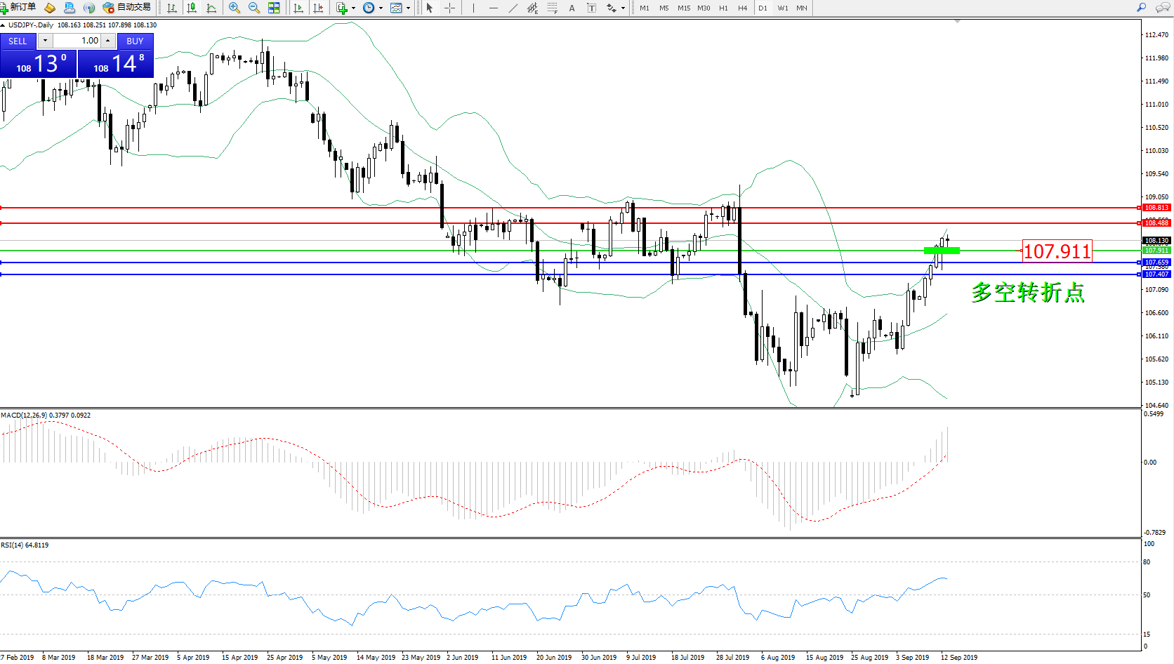This screenshot has height=664, width=1174.
Task: Open the tile windows icon
Action: point(274,8)
